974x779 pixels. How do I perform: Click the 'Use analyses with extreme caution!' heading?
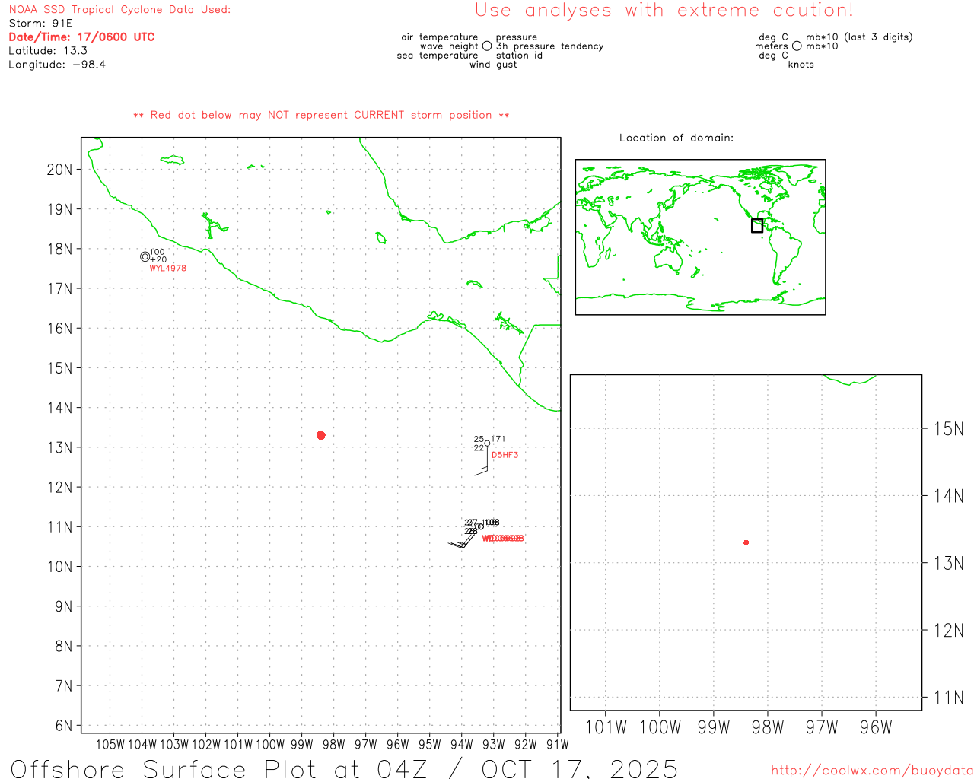[664, 10]
